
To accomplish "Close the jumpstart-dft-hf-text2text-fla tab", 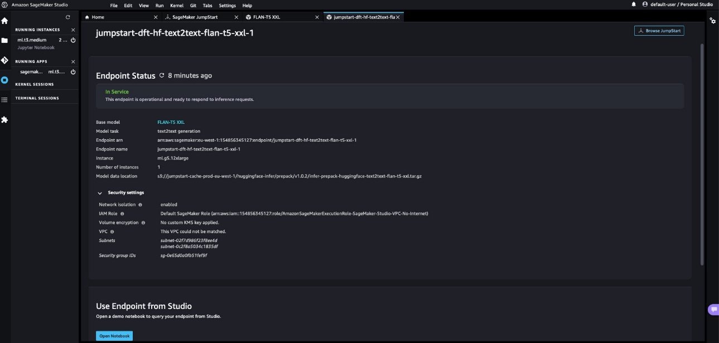I will coord(398,17).
